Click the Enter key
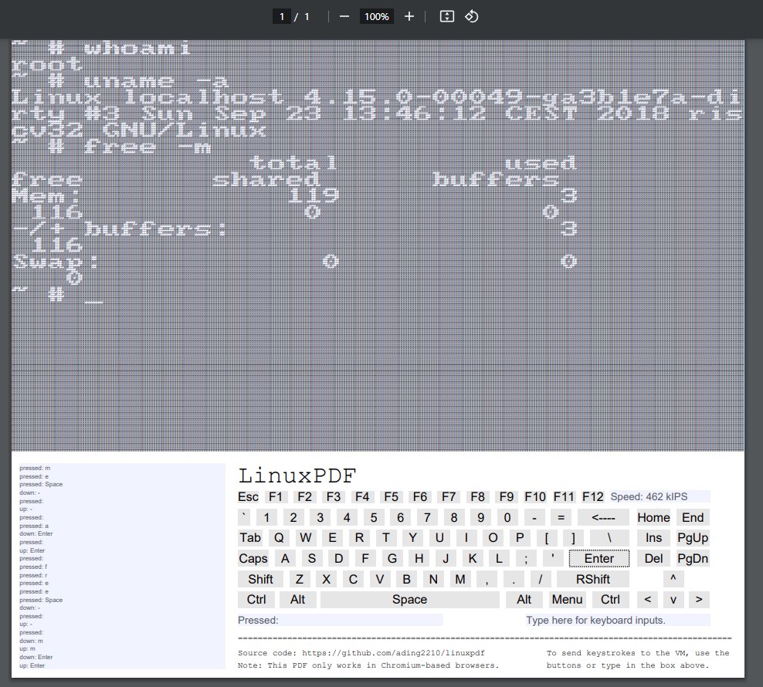763x687 pixels. [x=599, y=559]
